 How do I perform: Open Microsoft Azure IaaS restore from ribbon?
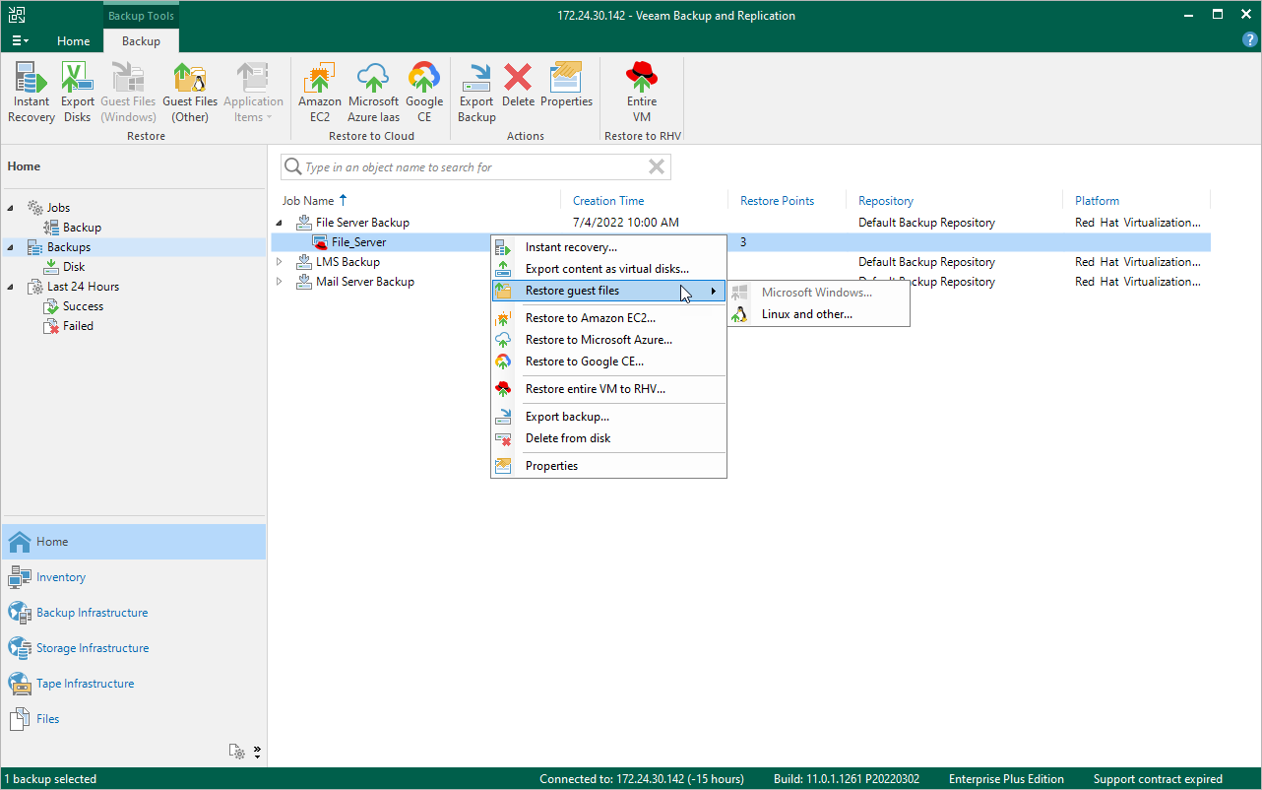tap(374, 93)
